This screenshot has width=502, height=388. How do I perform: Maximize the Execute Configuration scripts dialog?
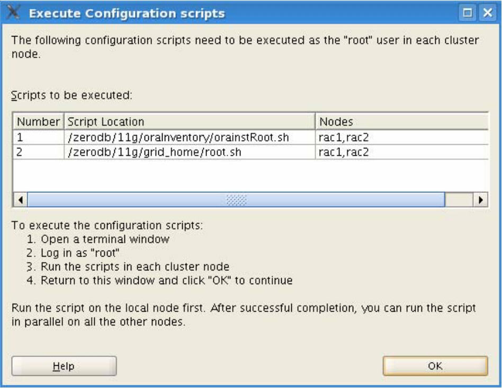pyautogui.click(x=469, y=12)
